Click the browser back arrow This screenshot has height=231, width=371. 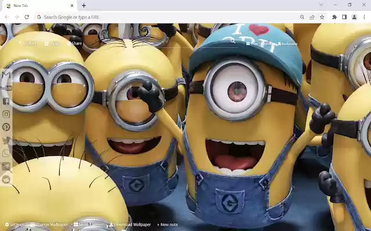click(x=7, y=17)
